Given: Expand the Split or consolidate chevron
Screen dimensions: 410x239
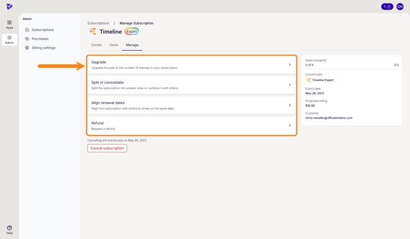Looking at the screenshot, I should 289,85.
